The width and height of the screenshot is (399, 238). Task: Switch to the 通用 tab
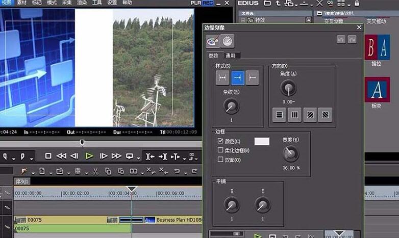tap(230, 56)
